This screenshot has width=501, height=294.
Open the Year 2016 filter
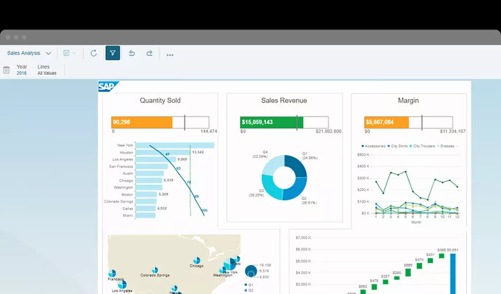click(21, 70)
